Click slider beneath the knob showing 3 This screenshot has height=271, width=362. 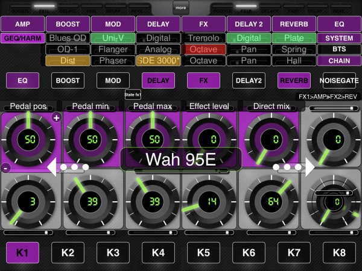[28, 232]
